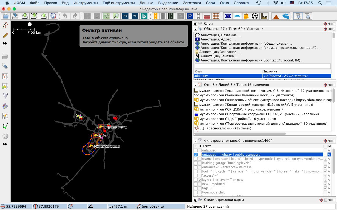Toggle the Filter funnel sidebar icon
Screen dimensions: 337x210
pos(5,96)
